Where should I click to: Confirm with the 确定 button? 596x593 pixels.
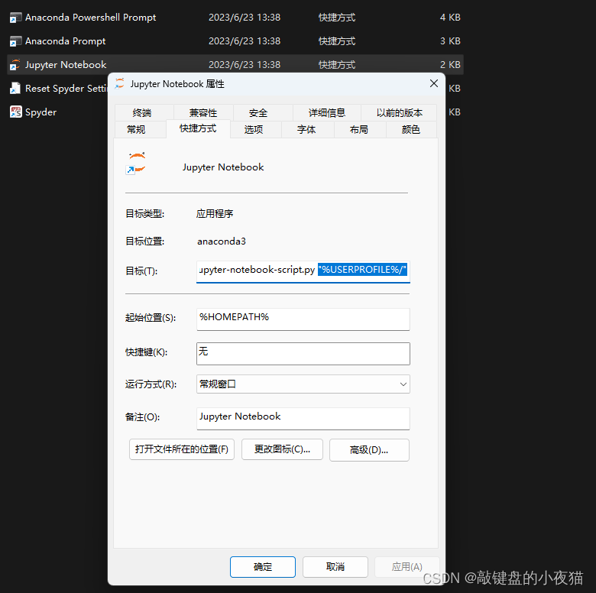click(x=263, y=567)
